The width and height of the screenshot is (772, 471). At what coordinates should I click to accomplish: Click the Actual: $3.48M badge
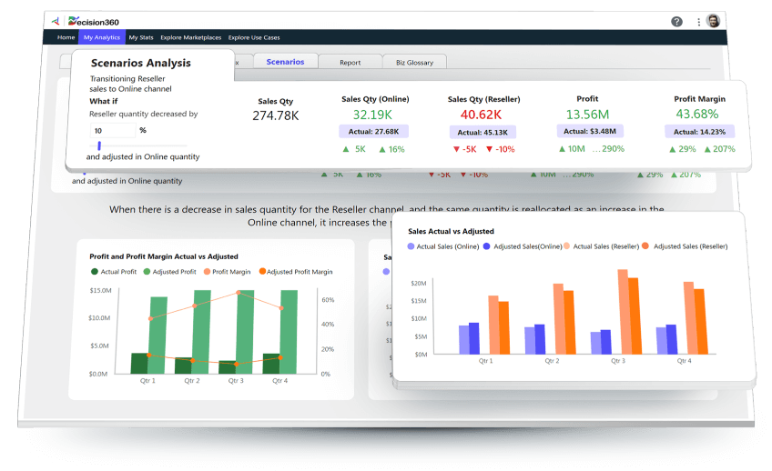point(588,131)
